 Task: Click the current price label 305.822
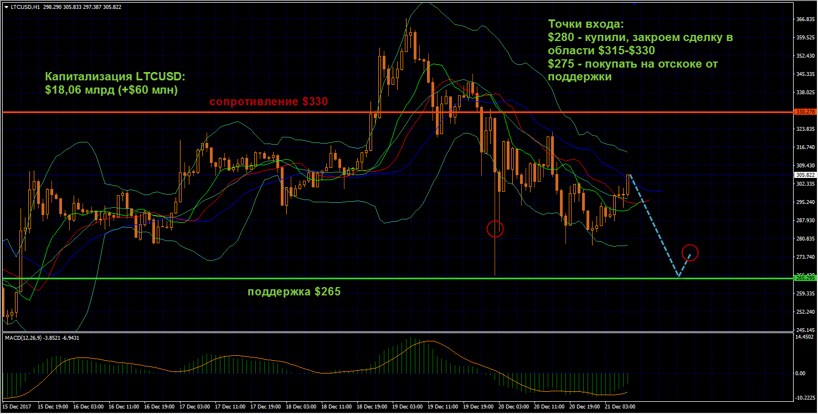[804, 175]
